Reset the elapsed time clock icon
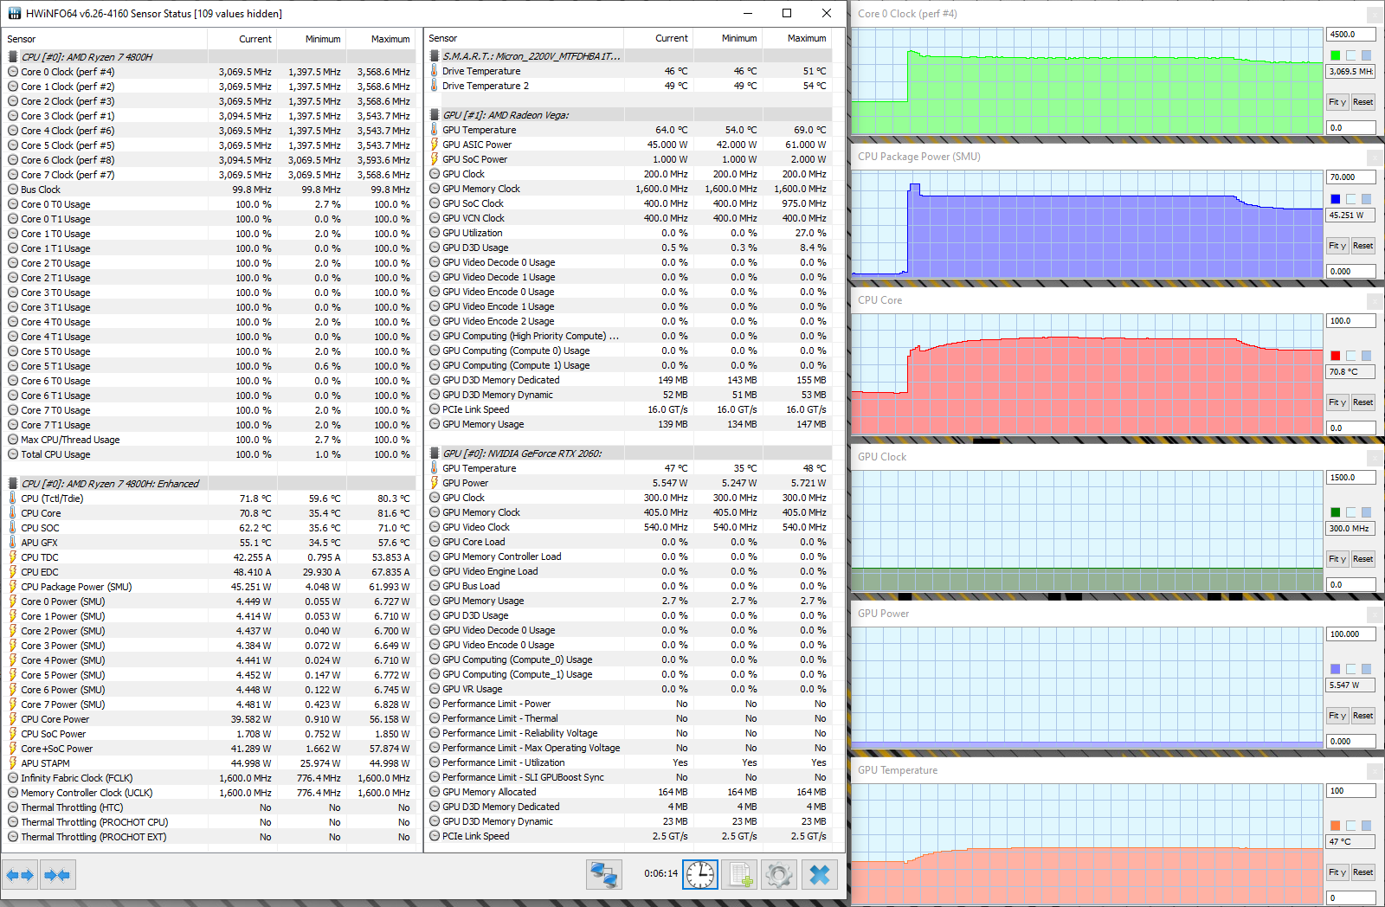The image size is (1385, 907). (x=699, y=875)
